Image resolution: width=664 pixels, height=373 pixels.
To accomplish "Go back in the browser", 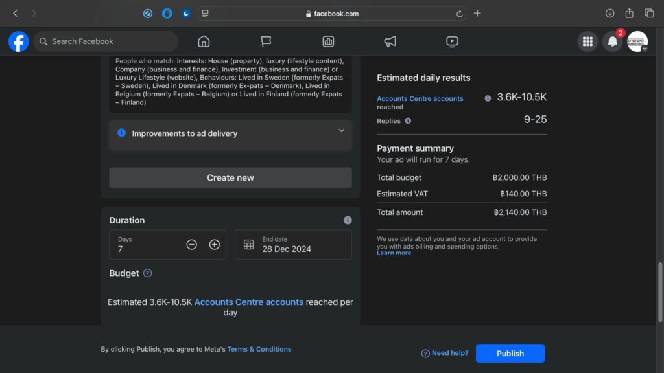I will click(16, 14).
